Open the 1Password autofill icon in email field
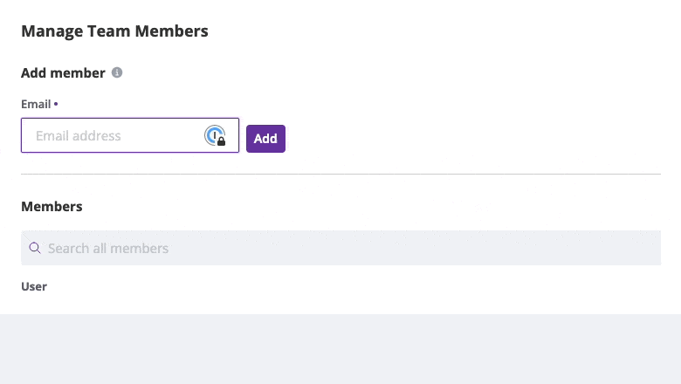 point(215,135)
